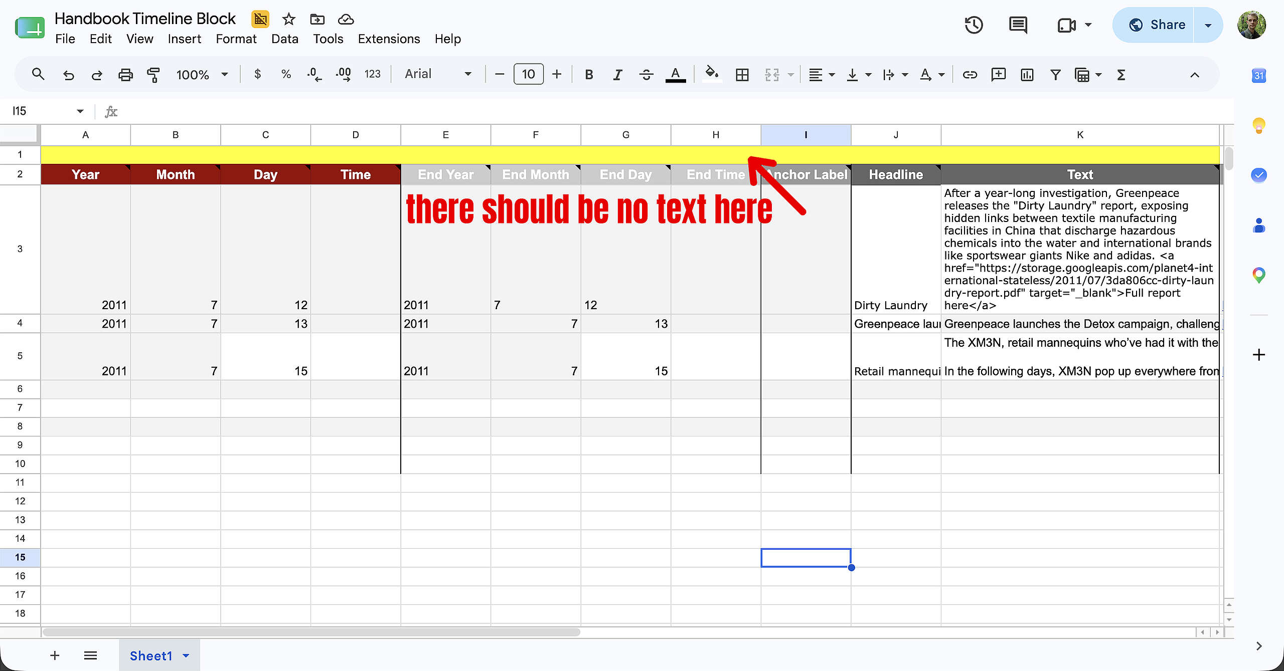Show the side panel arrow
The width and height of the screenshot is (1284, 671).
(x=1258, y=646)
